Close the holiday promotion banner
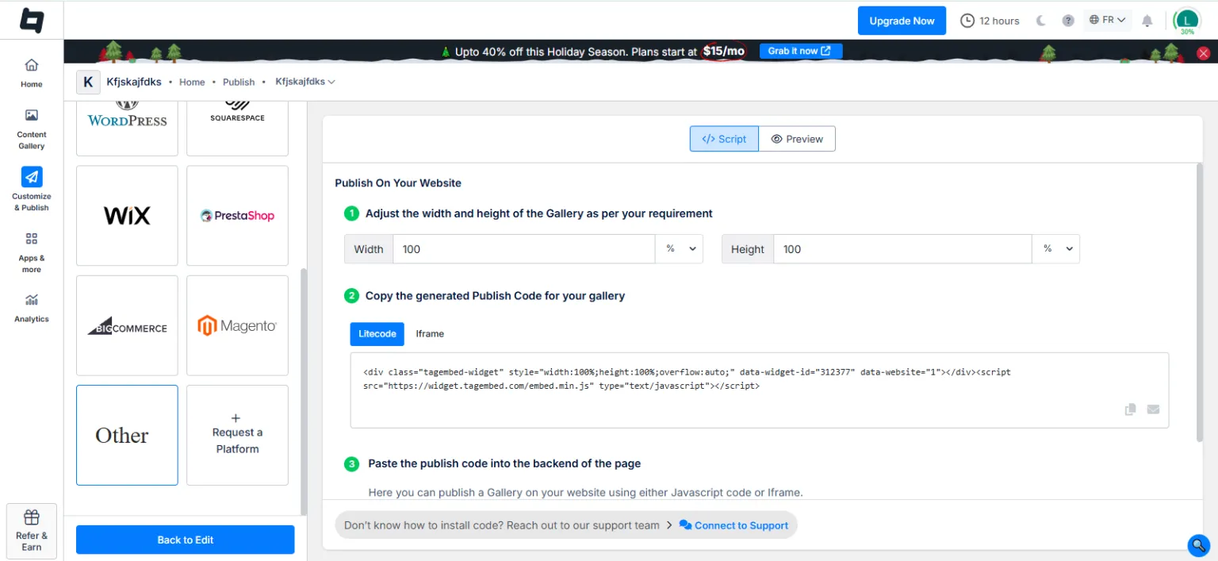Image resolution: width=1218 pixels, height=561 pixels. tap(1203, 53)
